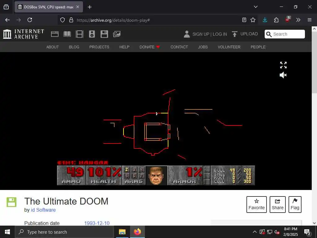
Task: Click the Firefox taskbar icon
Action: point(137,232)
